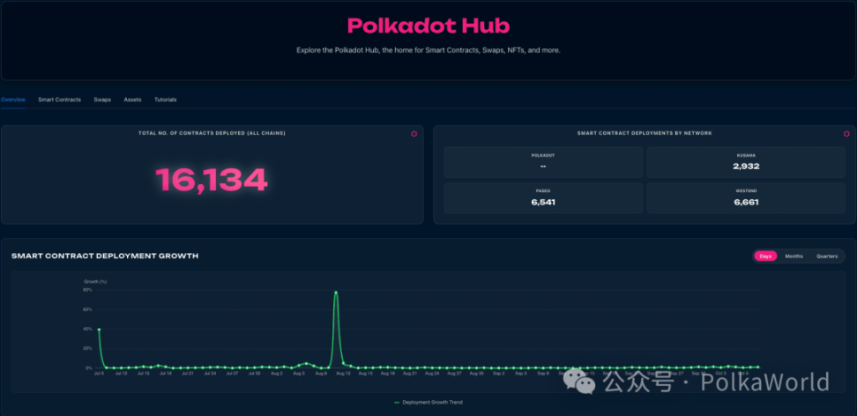This screenshot has width=857, height=416.
Task: Click the Explore the Polkadot Hub subtitle text
Action: click(428, 50)
